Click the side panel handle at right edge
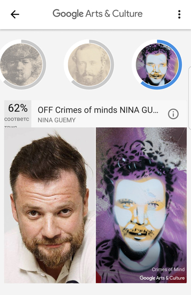 coord(190,98)
